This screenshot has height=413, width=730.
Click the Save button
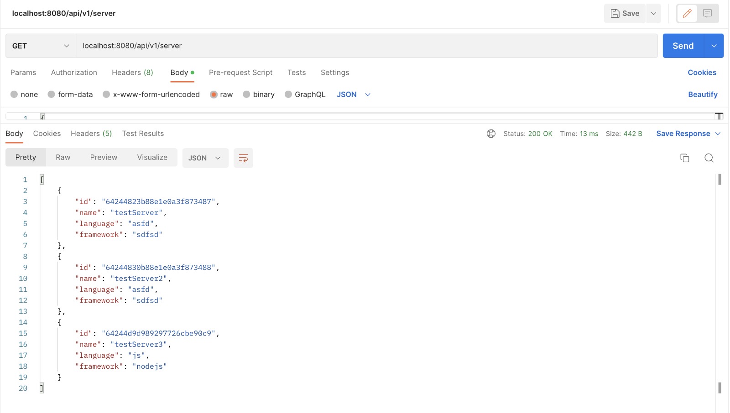625,14
